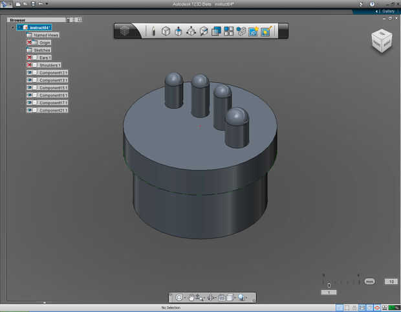Select the Grouping cubes tool
Screen dimensions: 401x312
click(241, 32)
